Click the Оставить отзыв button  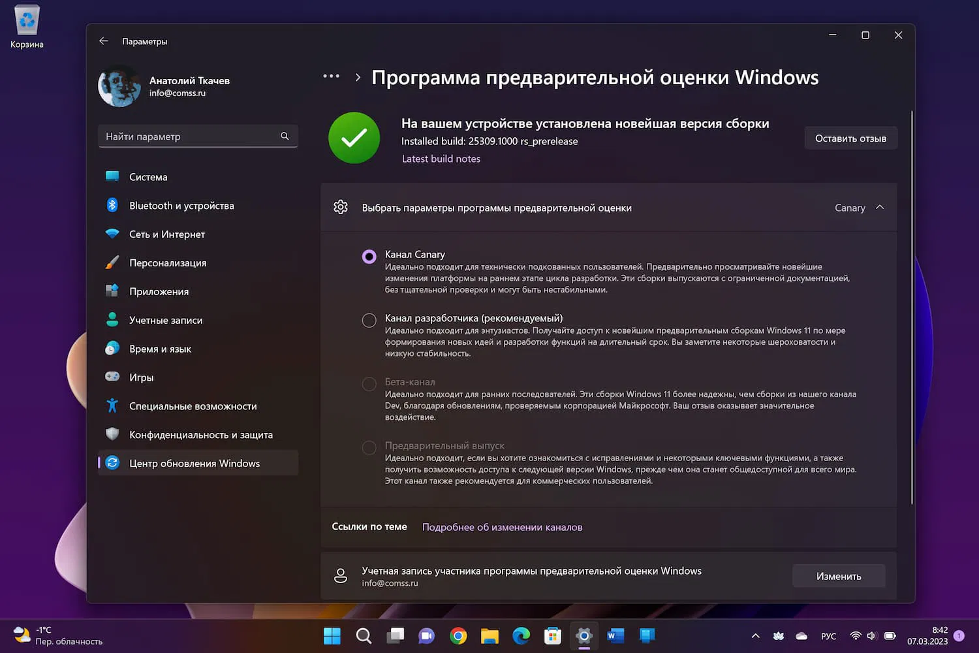[850, 138]
